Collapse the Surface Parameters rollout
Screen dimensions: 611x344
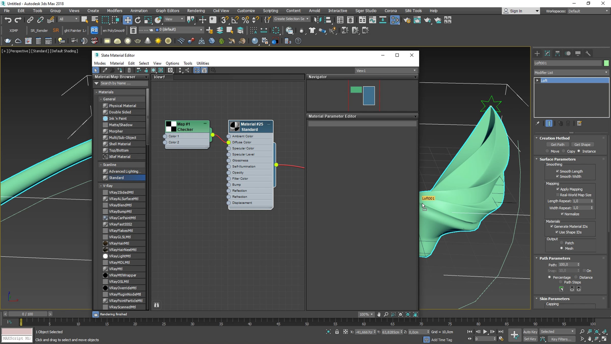[537, 159]
